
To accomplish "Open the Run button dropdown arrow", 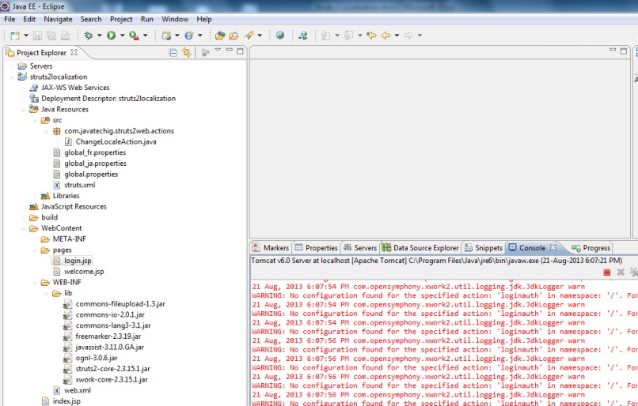I will click(122, 36).
